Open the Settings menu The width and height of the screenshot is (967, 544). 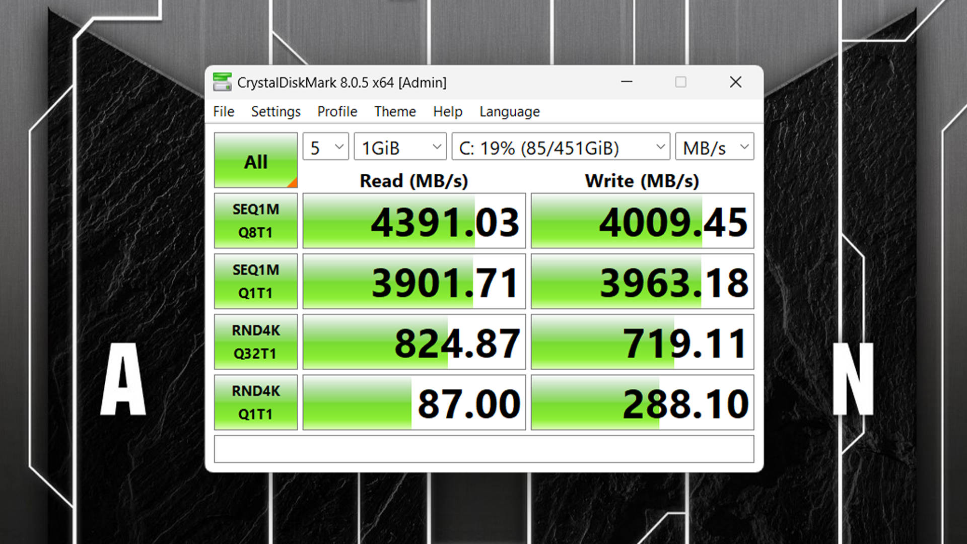point(275,111)
